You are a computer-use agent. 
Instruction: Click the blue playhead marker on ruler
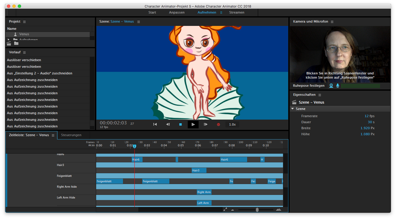[x=135, y=146]
